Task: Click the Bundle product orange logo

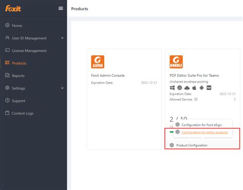Action: (x=176, y=62)
